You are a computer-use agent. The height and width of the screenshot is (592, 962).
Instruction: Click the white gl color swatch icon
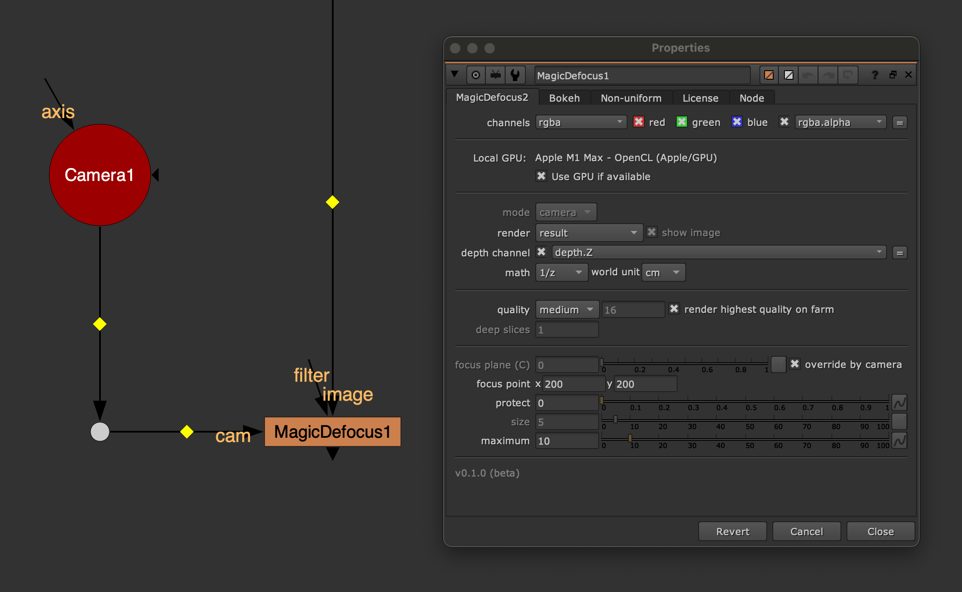coord(788,75)
